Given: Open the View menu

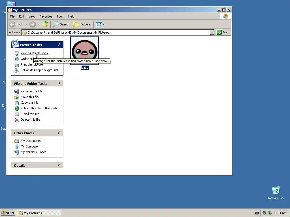Looking at the screenshot, I should point(32,16).
